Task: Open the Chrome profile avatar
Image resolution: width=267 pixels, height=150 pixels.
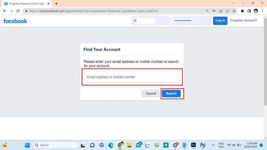Action: click(256, 11)
